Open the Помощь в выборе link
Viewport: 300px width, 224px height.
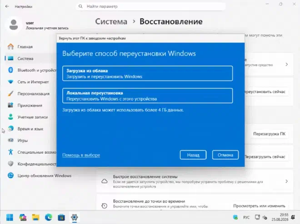pos(81,155)
